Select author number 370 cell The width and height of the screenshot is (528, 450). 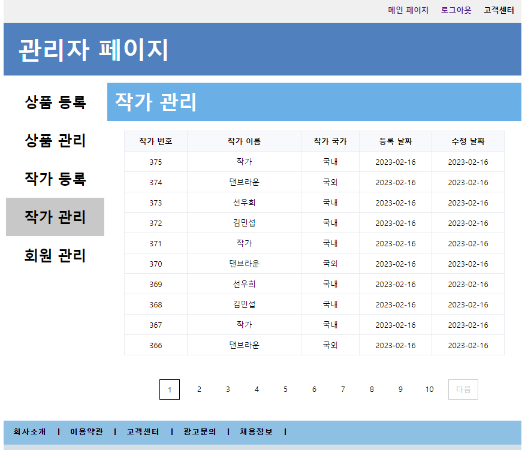pyautogui.click(x=156, y=264)
